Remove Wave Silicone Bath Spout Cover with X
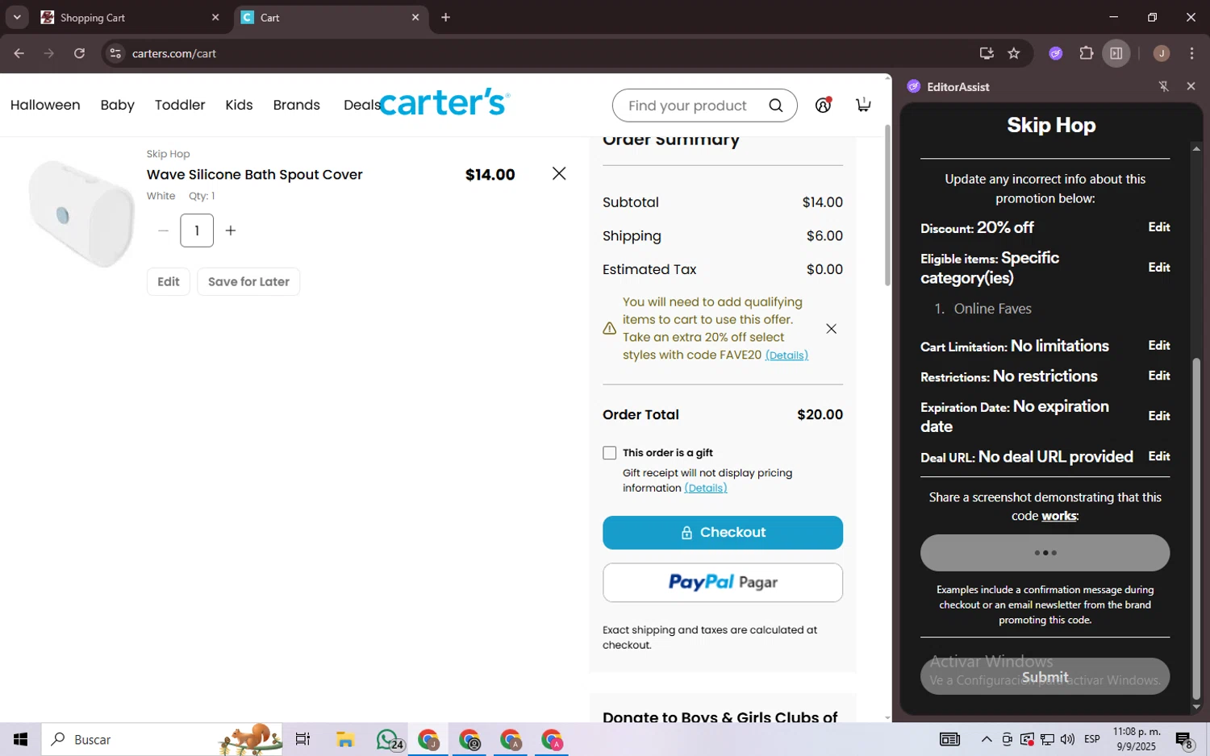The image size is (1210, 756). tap(559, 173)
